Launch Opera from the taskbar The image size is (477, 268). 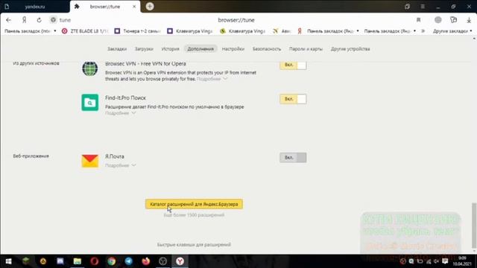point(95,261)
